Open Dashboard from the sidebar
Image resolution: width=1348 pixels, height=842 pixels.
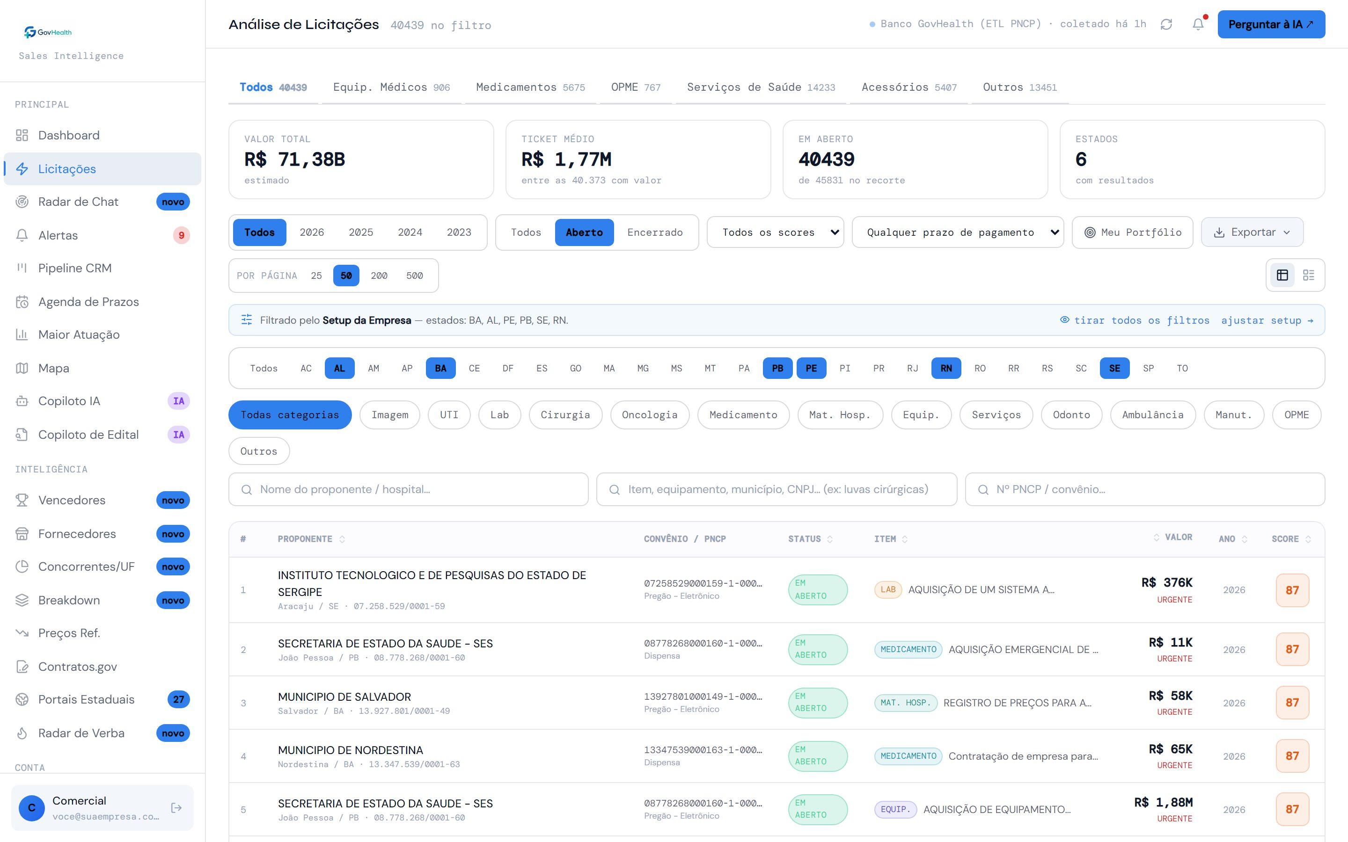click(x=103, y=135)
